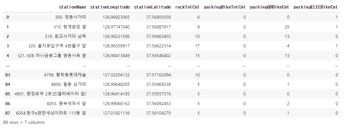The width and height of the screenshot is (344, 128).
Task: Click longitude value 126.98231506
Action: [116, 36]
